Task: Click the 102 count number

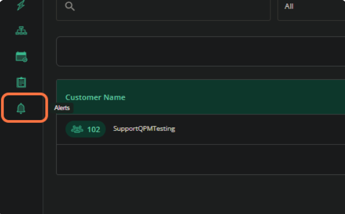Action: (x=93, y=129)
